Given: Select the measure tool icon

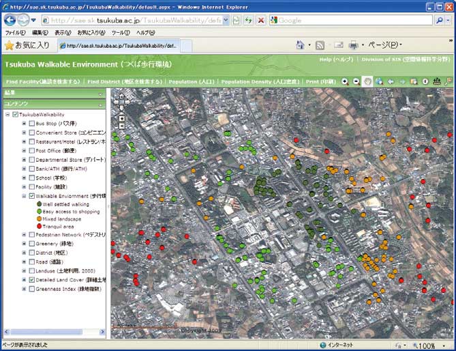Looking at the screenshot, I should coord(437,81).
